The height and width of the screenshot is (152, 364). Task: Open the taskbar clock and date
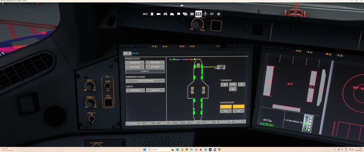click(x=359, y=149)
